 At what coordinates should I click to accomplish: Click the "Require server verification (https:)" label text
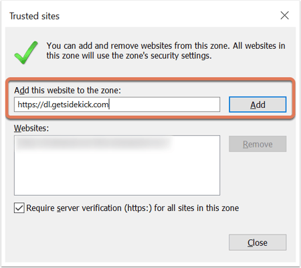click(89, 208)
